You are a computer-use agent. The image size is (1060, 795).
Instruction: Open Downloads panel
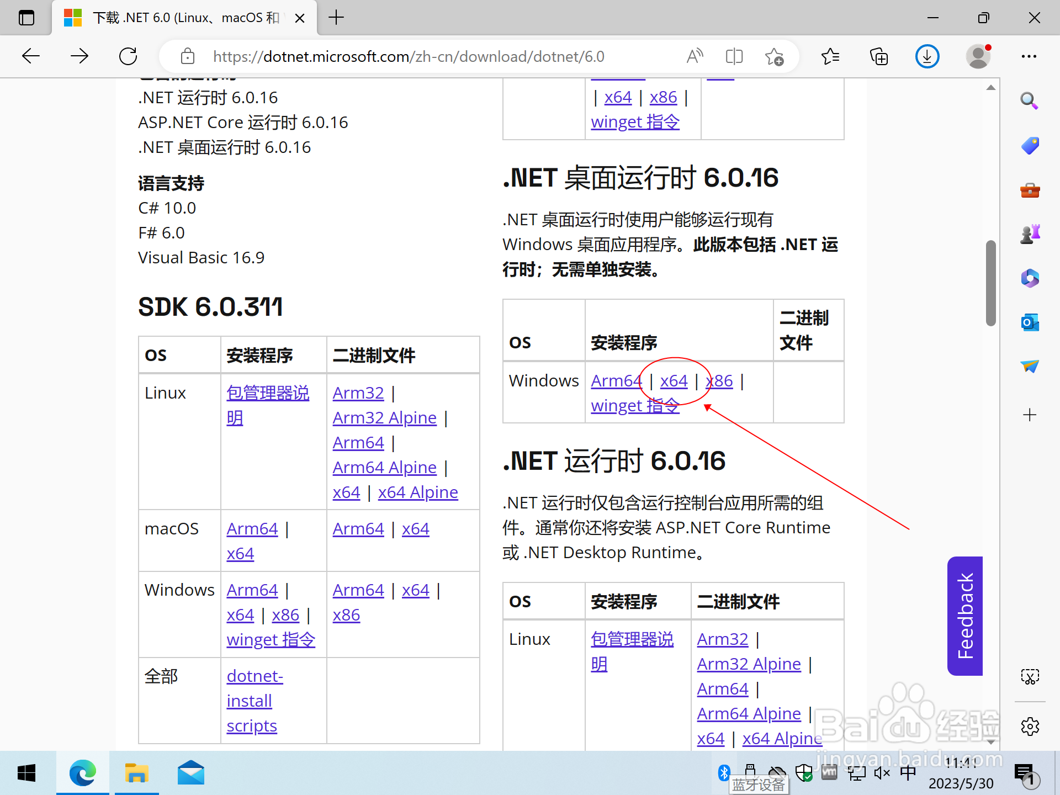click(928, 56)
